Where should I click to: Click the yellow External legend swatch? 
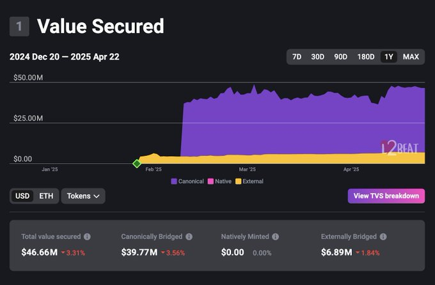tap(239, 181)
